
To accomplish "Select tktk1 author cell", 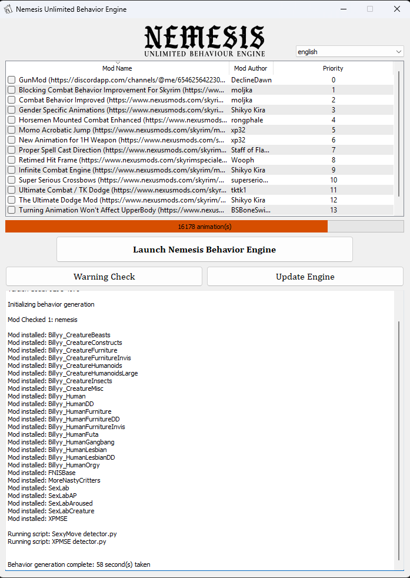I will (238, 190).
